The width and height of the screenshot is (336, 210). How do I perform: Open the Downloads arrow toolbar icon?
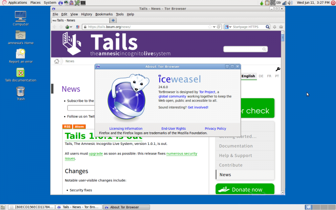click(275, 27)
